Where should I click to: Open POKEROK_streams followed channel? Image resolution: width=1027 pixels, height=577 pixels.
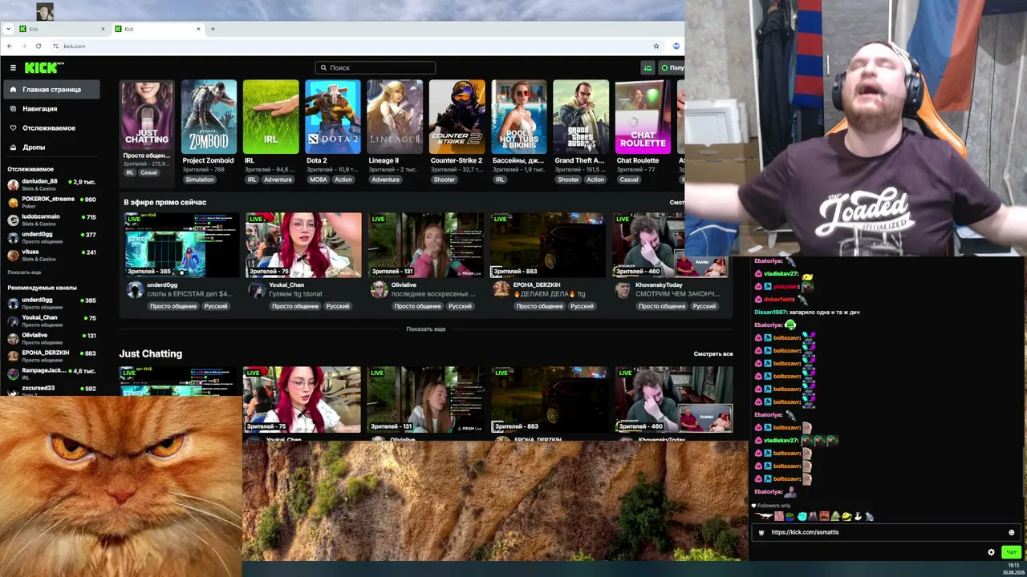coord(51,202)
